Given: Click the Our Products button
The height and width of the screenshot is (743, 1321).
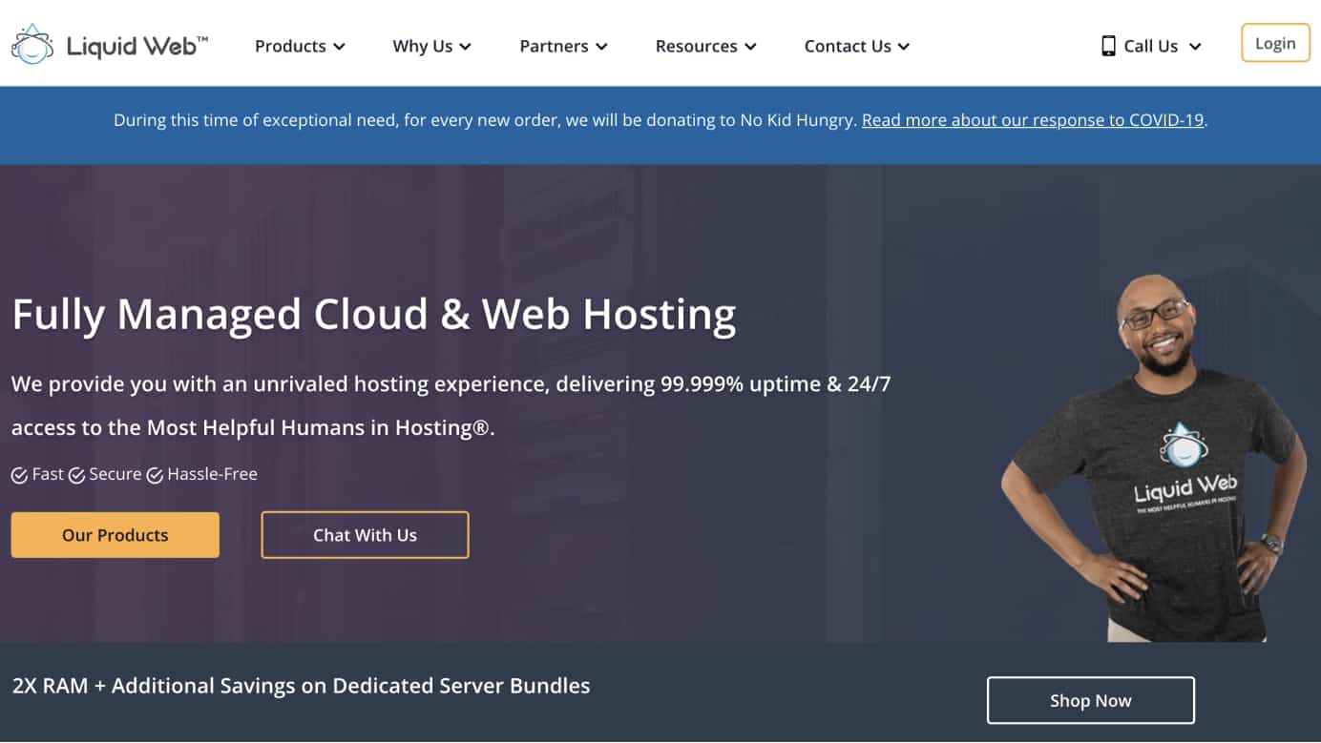Looking at the screenshot, I should (x=115, y=535).
